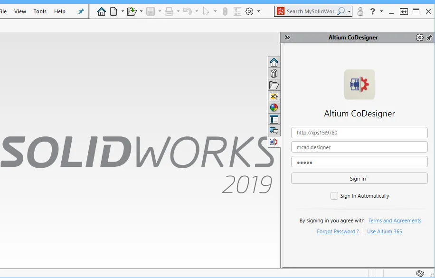This screenshot has width=435, height=278.
Task: Click the Print icon
Action: click(169, 11)
